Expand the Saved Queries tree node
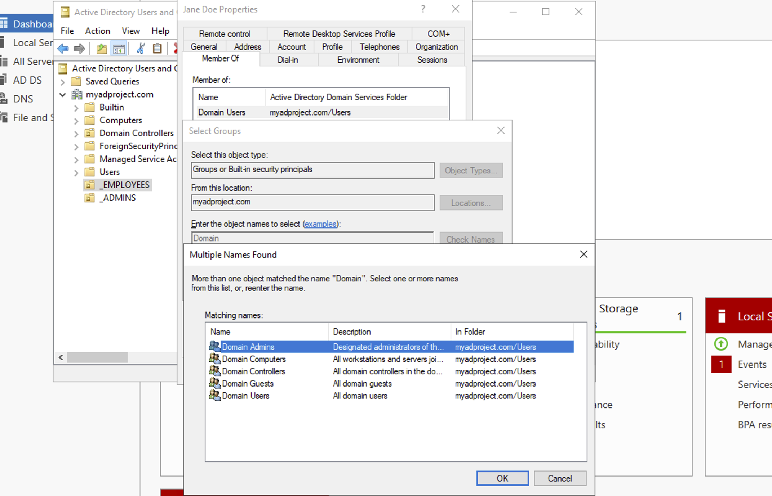The width and height of the screenshot is (772, 496). (63, 82)
